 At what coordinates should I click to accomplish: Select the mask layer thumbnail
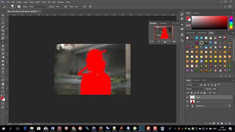(x=192, y=102)
